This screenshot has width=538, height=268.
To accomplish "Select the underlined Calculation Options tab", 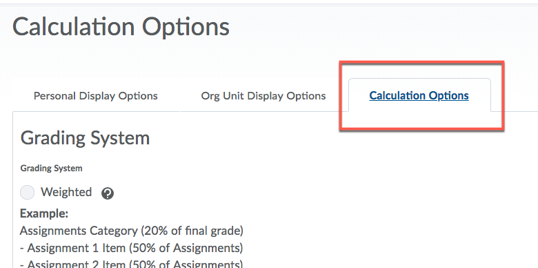I will coord(419,95).
